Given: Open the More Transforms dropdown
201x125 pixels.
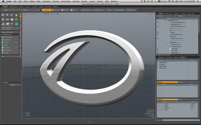Looking at the screenshot, I should (x=10, y=27).
